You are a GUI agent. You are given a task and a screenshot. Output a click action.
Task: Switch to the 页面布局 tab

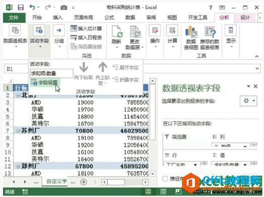pos(83,18)
